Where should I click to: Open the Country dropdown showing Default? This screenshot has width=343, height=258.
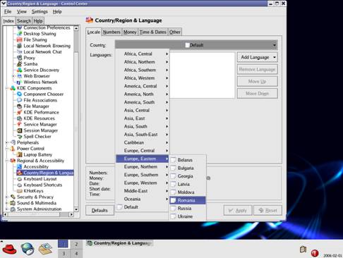[x=196, y=45]
